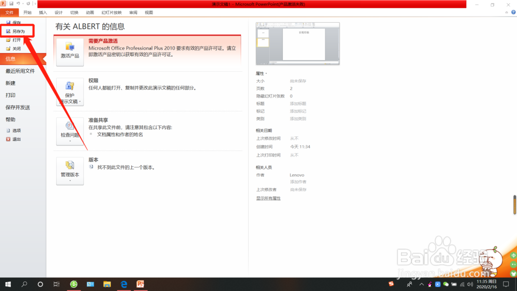Click the author name Lenovo
Screen dimensions: 517x291
click(x=297, y=175)
